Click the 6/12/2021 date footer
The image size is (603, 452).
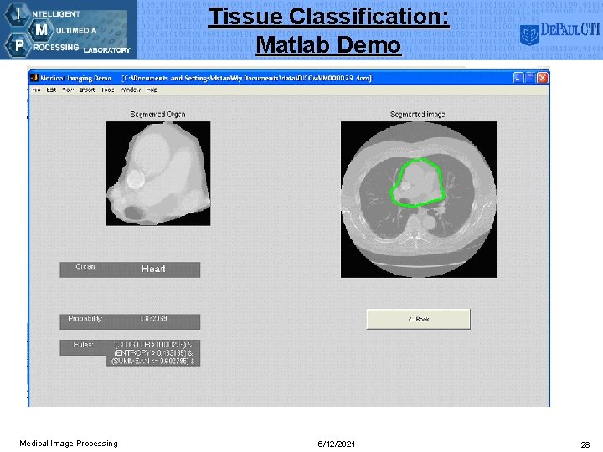[x=336, y=444]
